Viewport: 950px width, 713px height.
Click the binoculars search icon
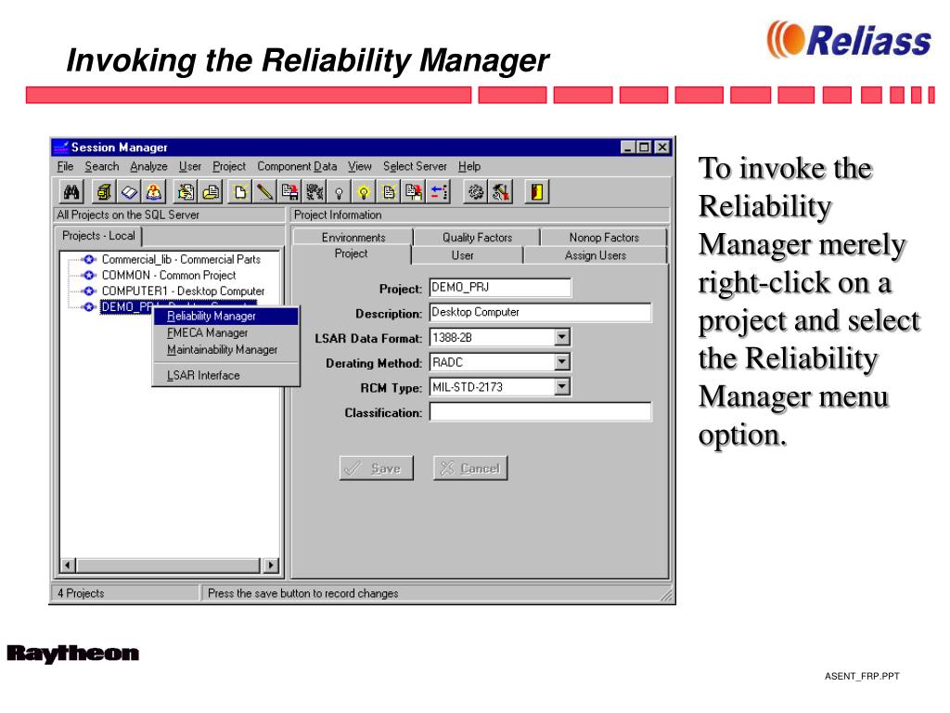tap(71, 192)
